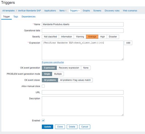Click Add next to Expression field
The image size is (145, 134).
[128, 43]
